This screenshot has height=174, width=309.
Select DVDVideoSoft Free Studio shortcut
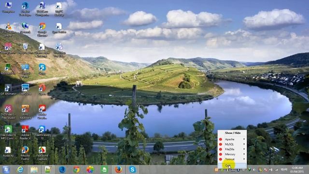click(8, 112)
